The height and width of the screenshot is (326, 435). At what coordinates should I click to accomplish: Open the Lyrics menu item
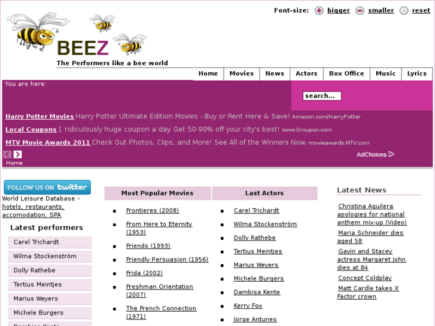click(x=416, y=74)
